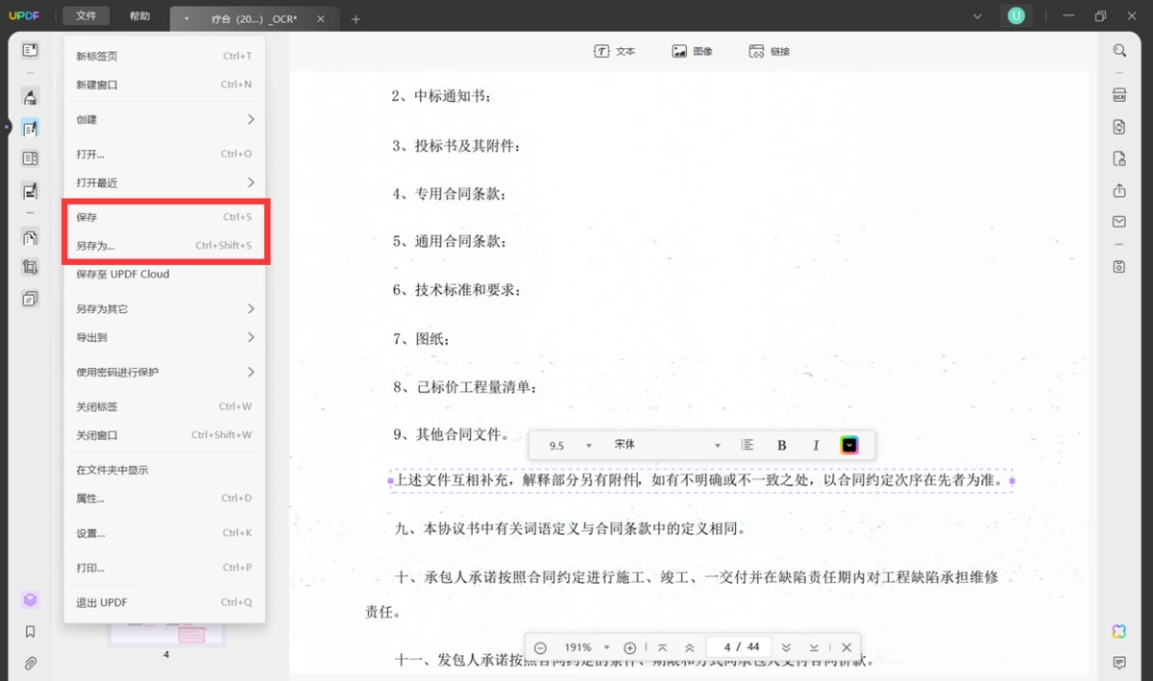The image size is (1153, 681).
Task: Select 退出 UPDF entry
Action: (164, 602)
